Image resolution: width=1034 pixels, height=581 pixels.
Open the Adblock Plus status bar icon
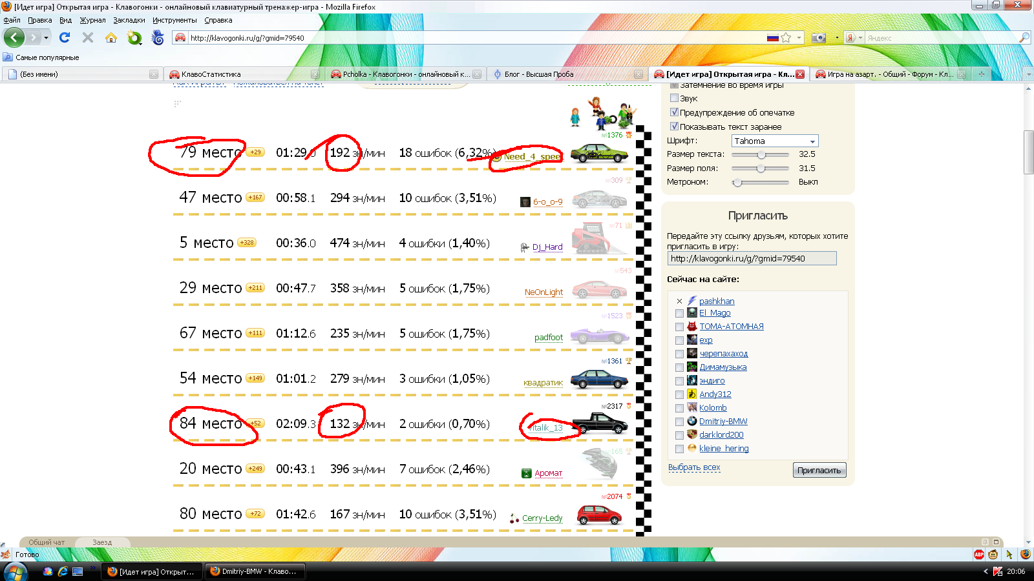[x=979, y=555]
